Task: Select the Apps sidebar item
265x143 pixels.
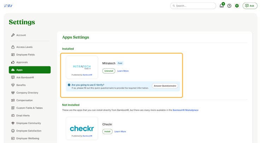Action: tap(30, 70)
